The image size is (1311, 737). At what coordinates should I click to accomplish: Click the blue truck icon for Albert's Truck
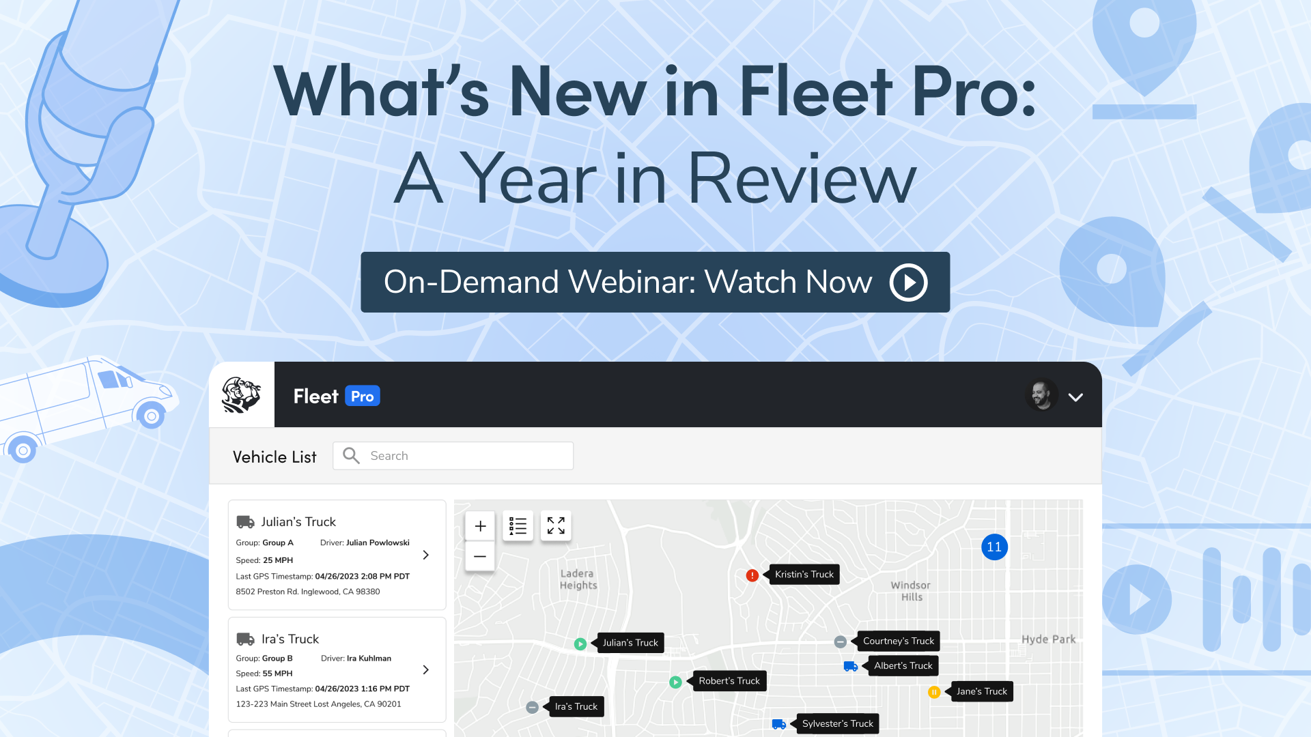tap(850, 666)
